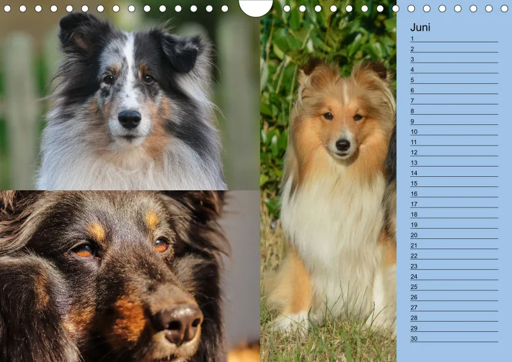This screenshot has height=362, width=512.
Task: Click the blue merle sheltie photo
Action: (130, 95)
